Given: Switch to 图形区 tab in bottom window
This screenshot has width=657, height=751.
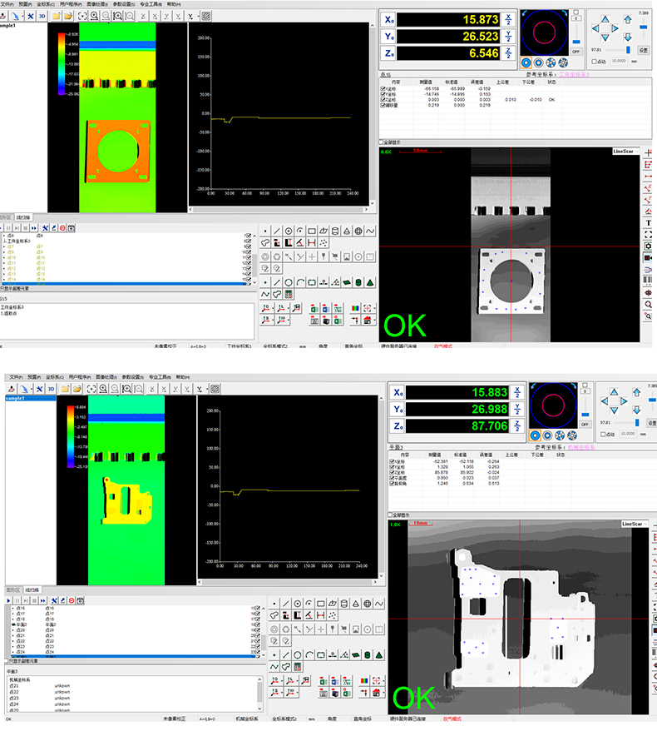Looking at the screenshot, I should coord(14,590).
